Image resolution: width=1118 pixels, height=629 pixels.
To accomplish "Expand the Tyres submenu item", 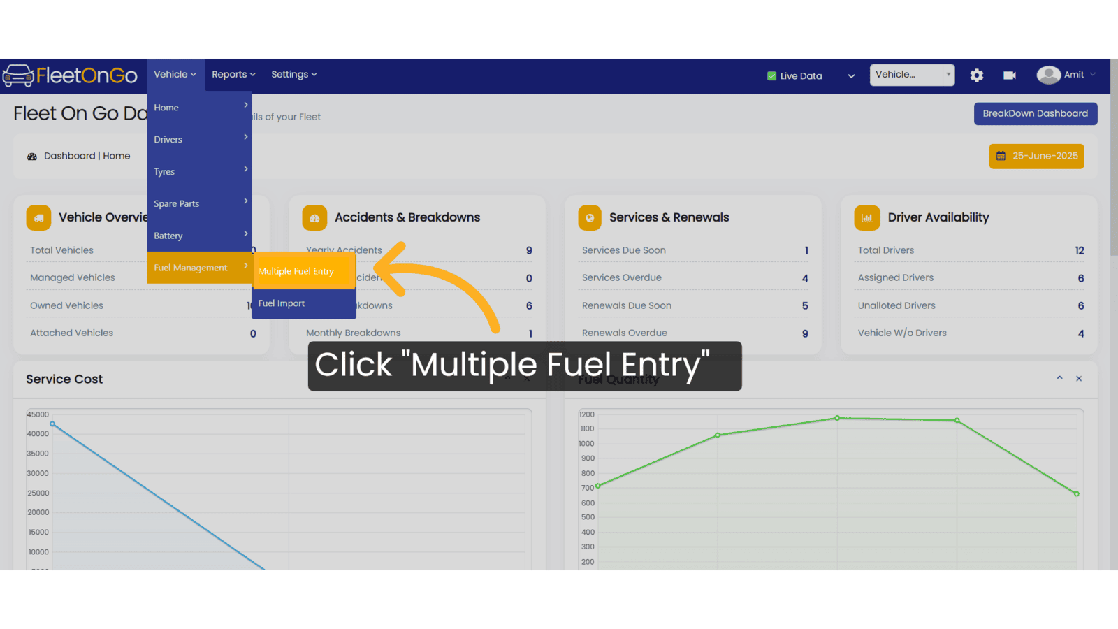I will [200, 171].
